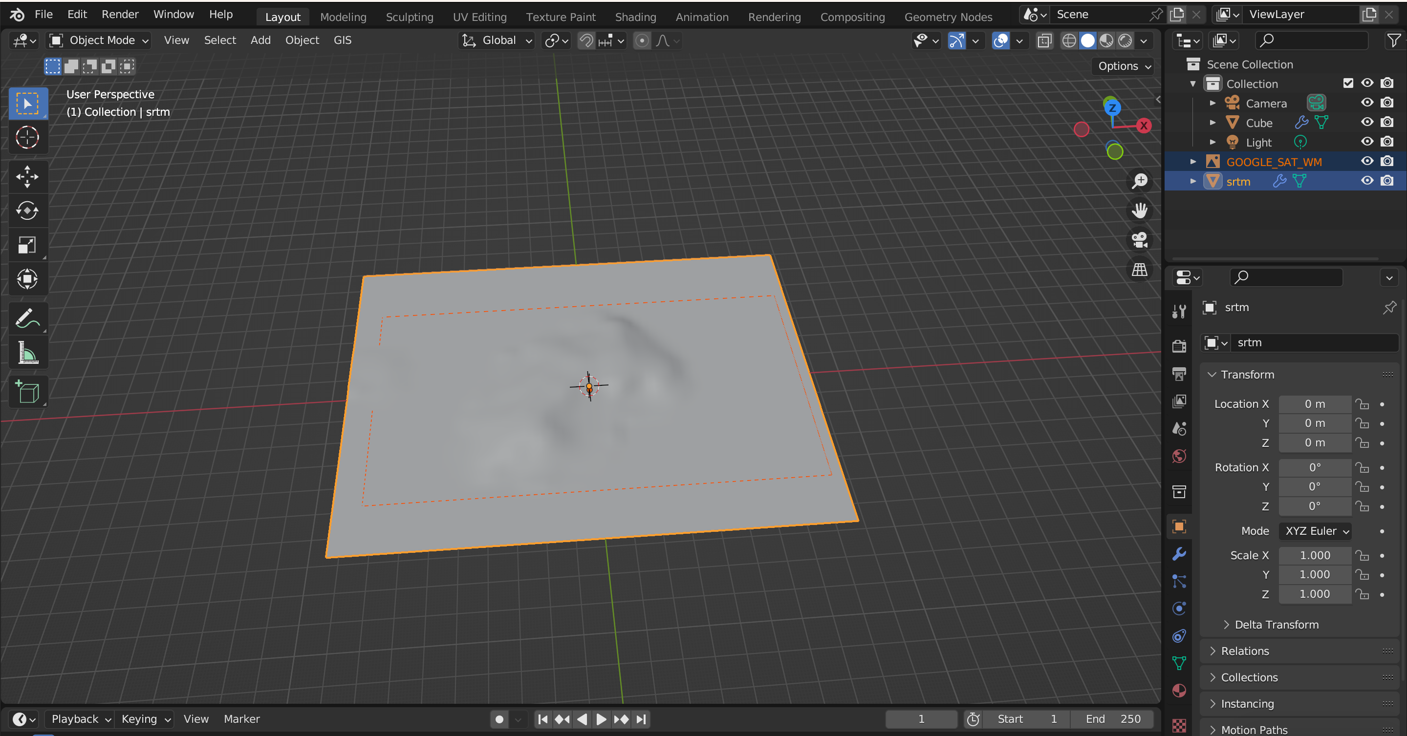Open the Tool properties tab
1407x736 pixels.
pos(1179,311)
